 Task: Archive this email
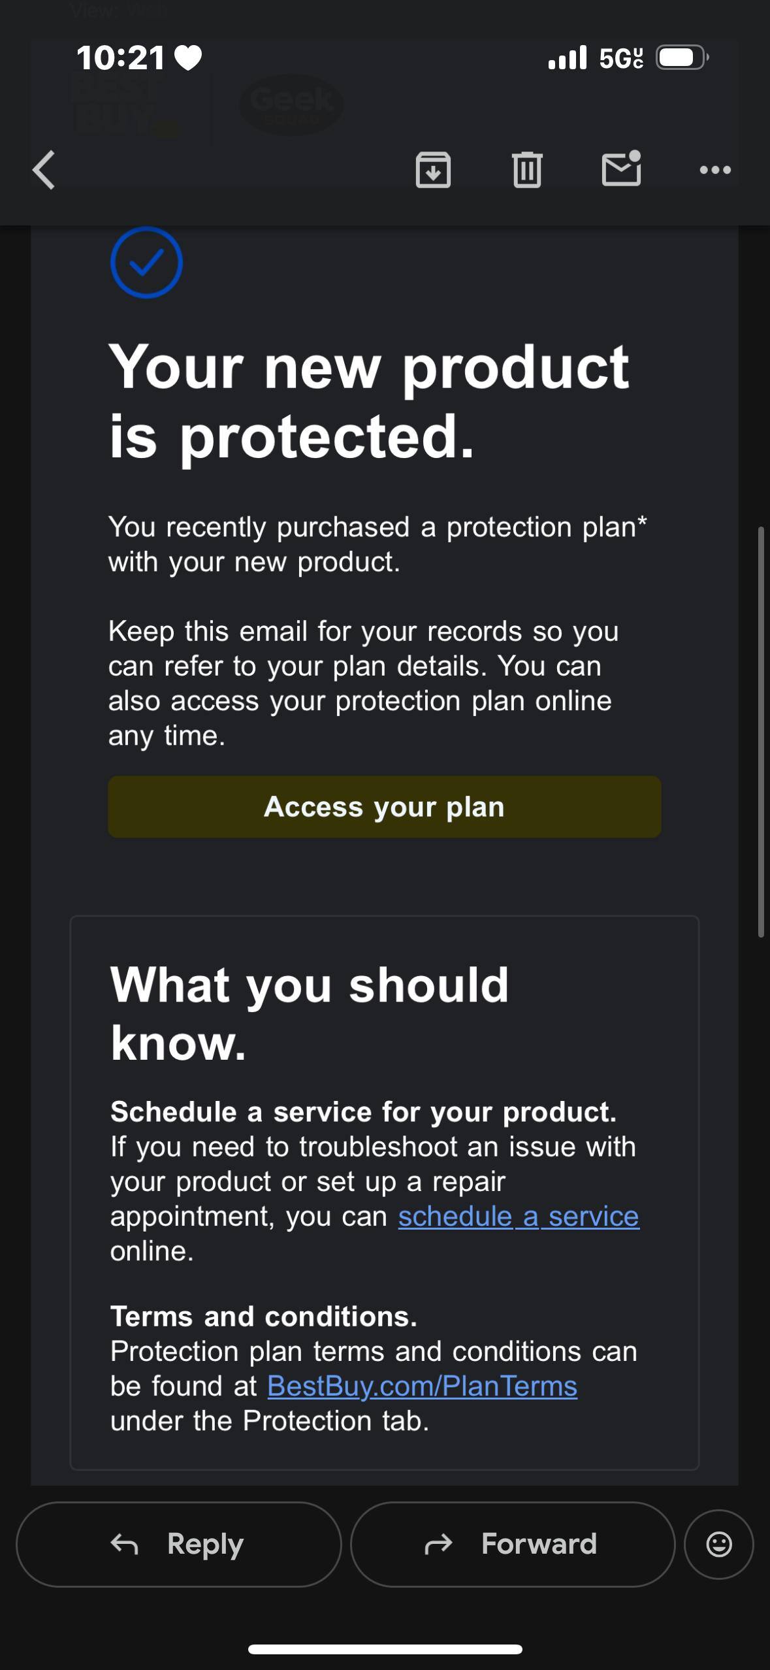tap(433, 170)
